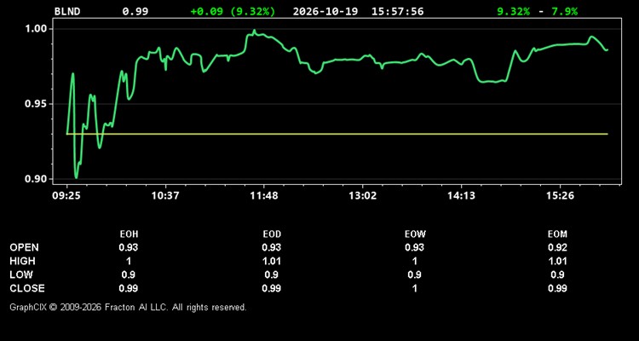Select the EOD high value 1.01
The image size is (639, 341).
click(x=272, y=261)
